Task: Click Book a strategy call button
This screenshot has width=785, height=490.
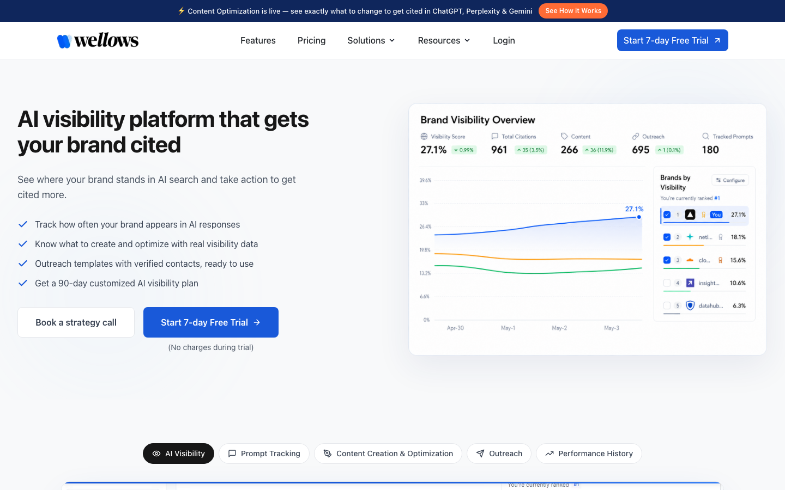Action: [x=76, y=322]
